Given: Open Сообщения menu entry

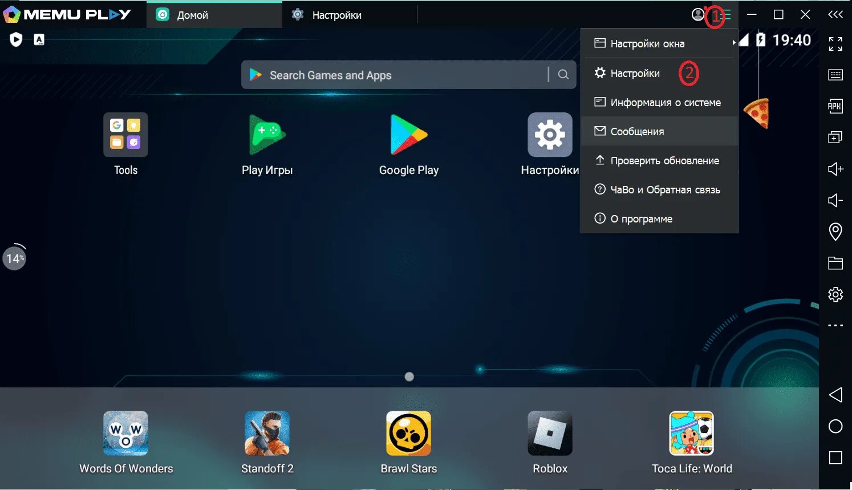Looking at the screenshot, I should pos(659,131).
